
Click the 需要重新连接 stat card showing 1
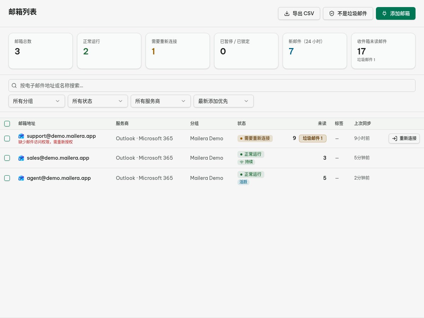tap(178, 51)
